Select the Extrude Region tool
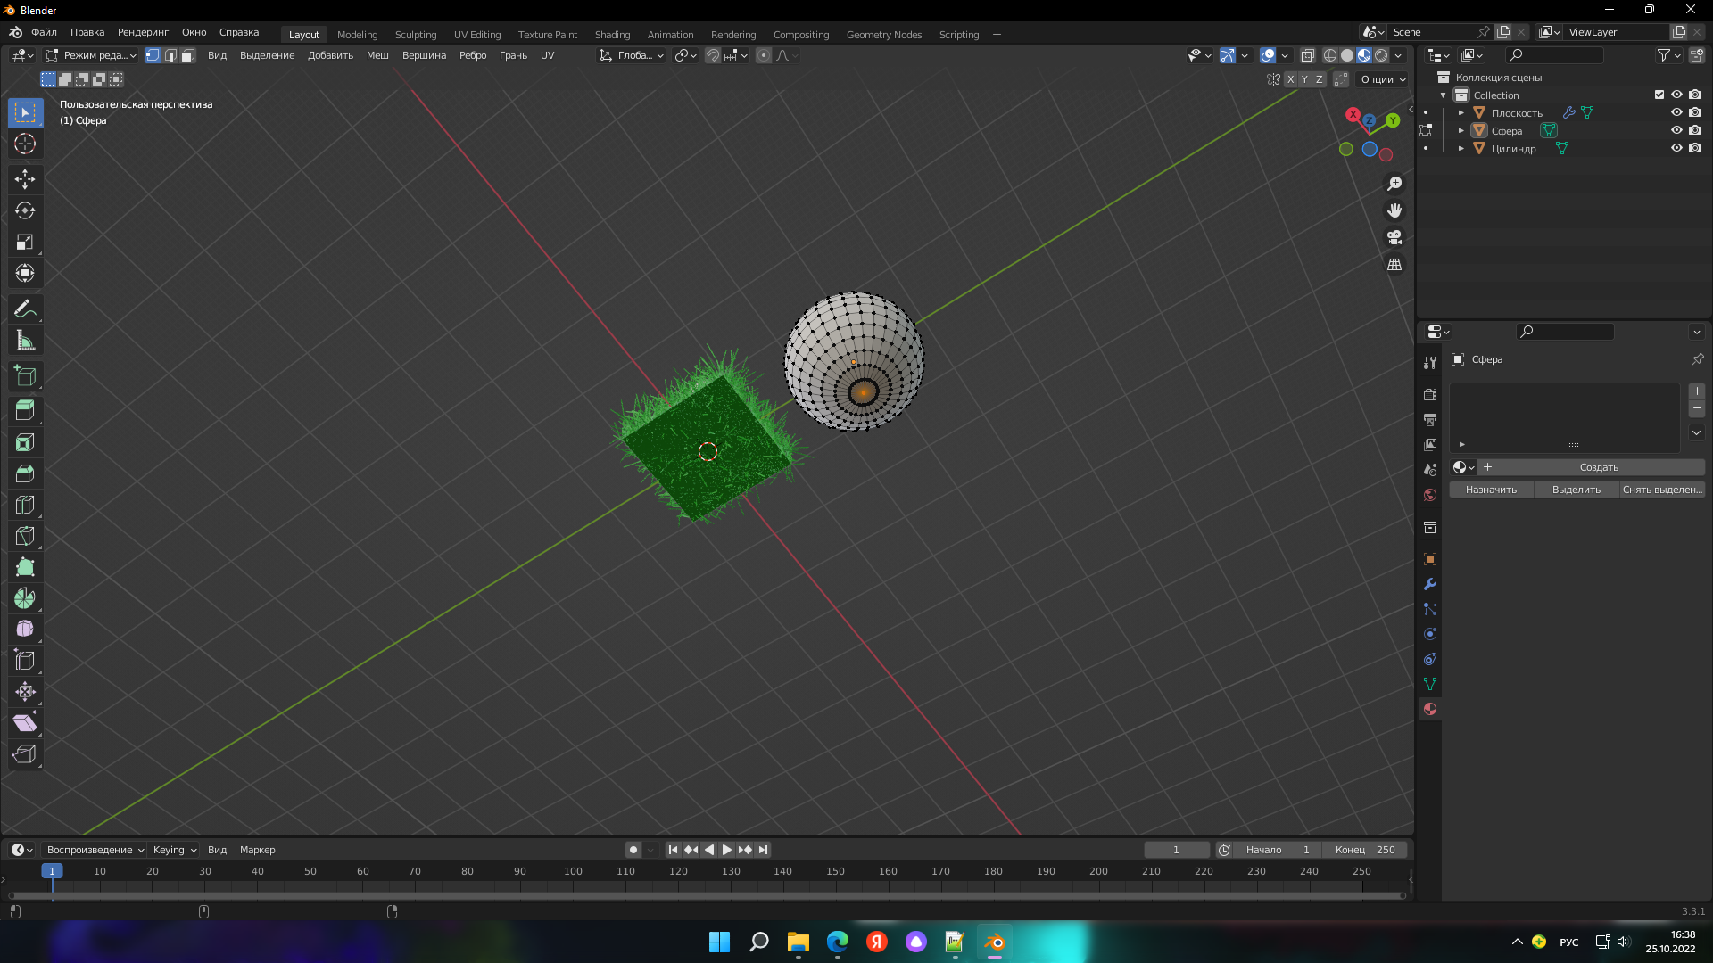Screen dimensions: 1713x963 point(25,411)
